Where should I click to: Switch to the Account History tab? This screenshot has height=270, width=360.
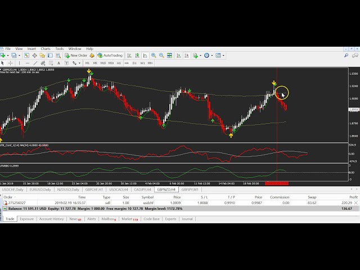tap(50, 219)
